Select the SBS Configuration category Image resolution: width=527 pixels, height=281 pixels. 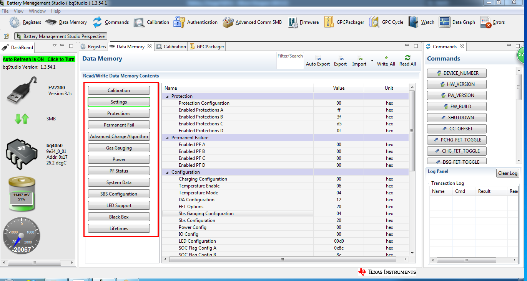pos(119,194)
